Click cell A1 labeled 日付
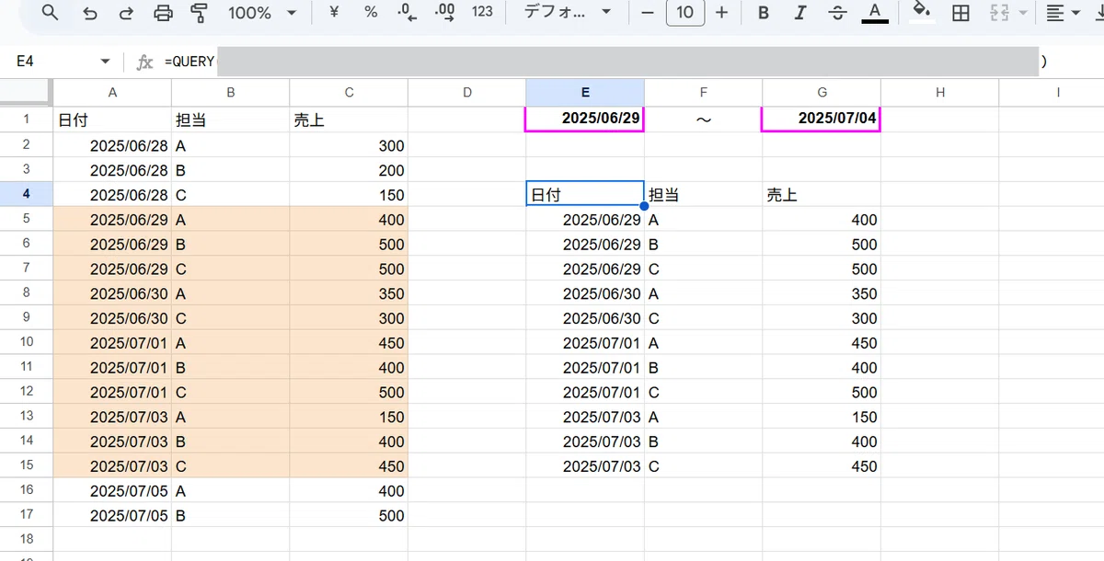Image resolution: width=1104 pixels, height=561 pixels. [x=112, y=120]
